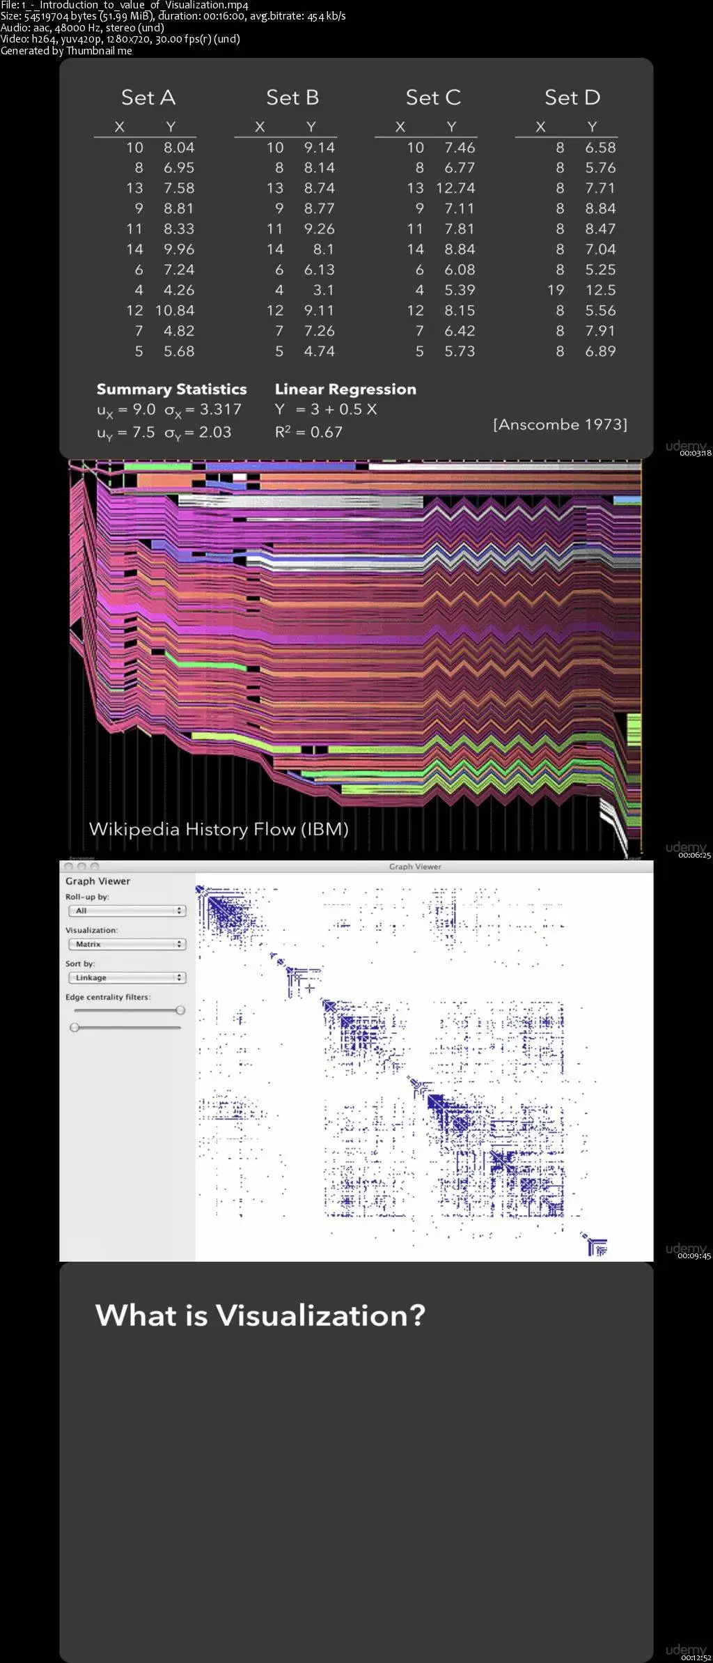Open the What is Visualization frame thumbnail

356,1462
